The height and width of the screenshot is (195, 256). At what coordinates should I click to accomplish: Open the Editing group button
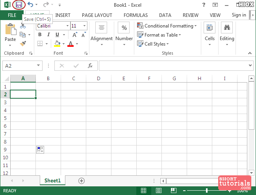tap(227, 34)
